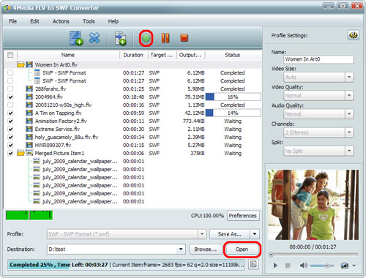Screen dimensions: 366x278
Task: Open the Save As arrow dropdown
Action: coord(255,234)
